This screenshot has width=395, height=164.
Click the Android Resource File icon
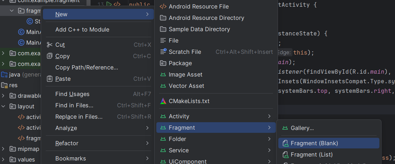[163, 6]
